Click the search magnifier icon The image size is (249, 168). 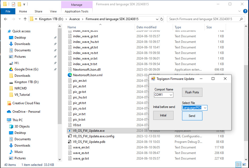click(241, 19)
